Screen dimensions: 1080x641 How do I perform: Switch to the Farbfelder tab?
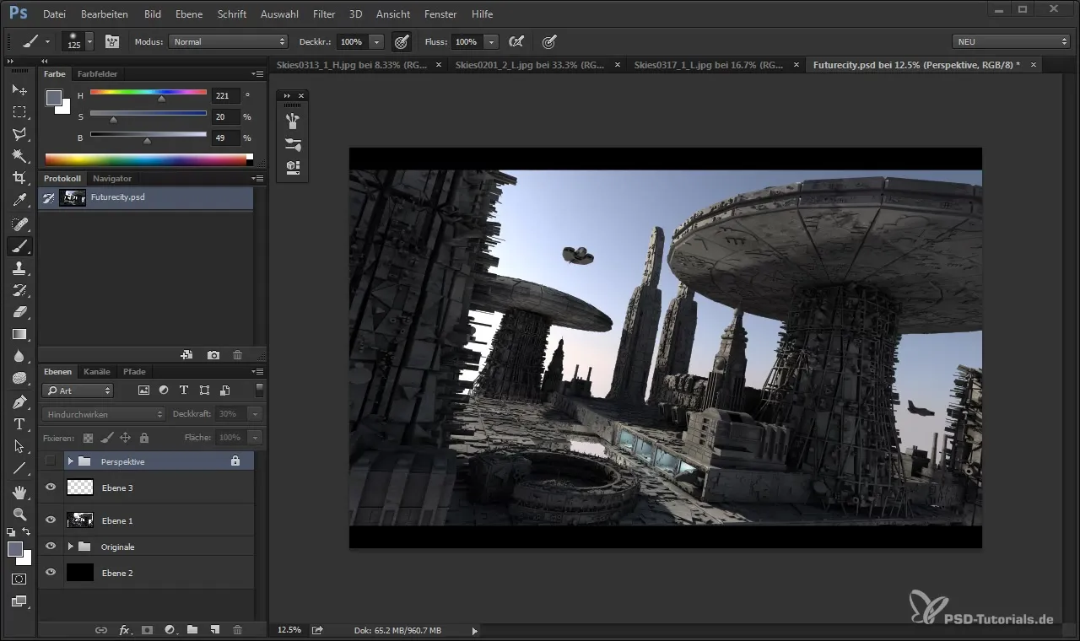tap(98, 74)
